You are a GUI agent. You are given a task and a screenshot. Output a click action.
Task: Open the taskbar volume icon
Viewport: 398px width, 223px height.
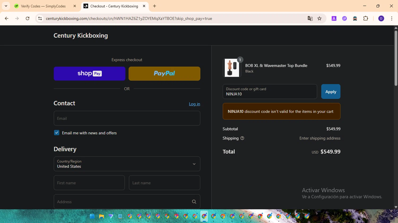(x=369, y=216)
